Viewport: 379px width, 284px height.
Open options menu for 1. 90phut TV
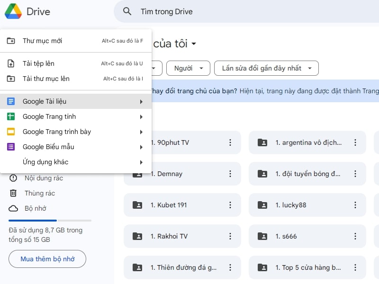[x=230, y=142]
